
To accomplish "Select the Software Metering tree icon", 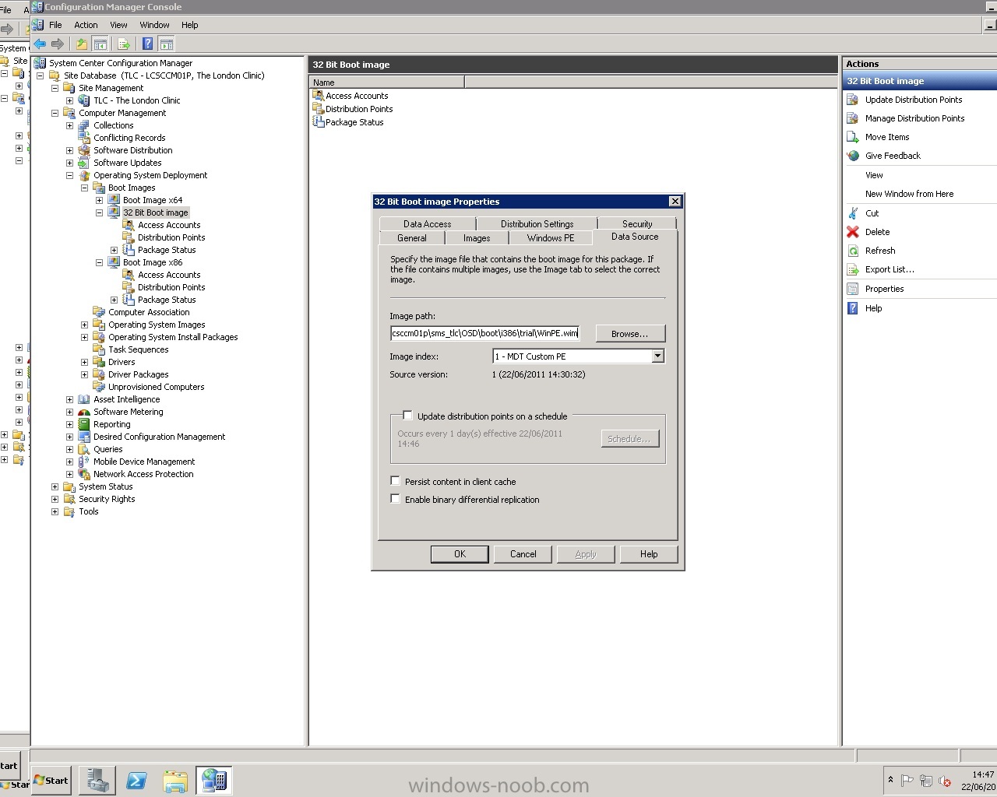I will 84,412.
